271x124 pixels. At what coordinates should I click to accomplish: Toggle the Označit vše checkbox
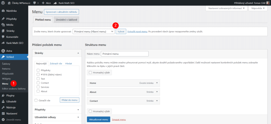coord(36,100)
